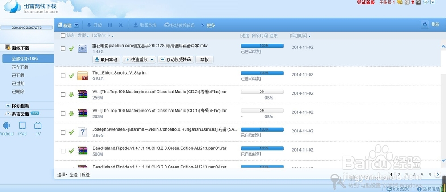The height and width of the screenshot is (192, 446).
Task: Click the dark 企 enterprise badge icon
Action: (x=418, y=2)
